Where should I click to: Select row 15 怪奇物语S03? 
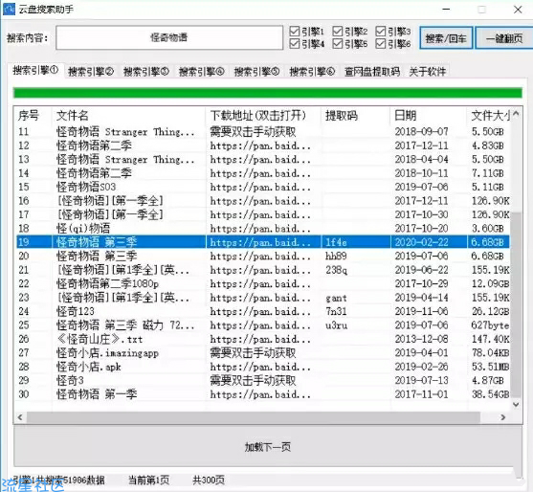click(x=262, y=187)
